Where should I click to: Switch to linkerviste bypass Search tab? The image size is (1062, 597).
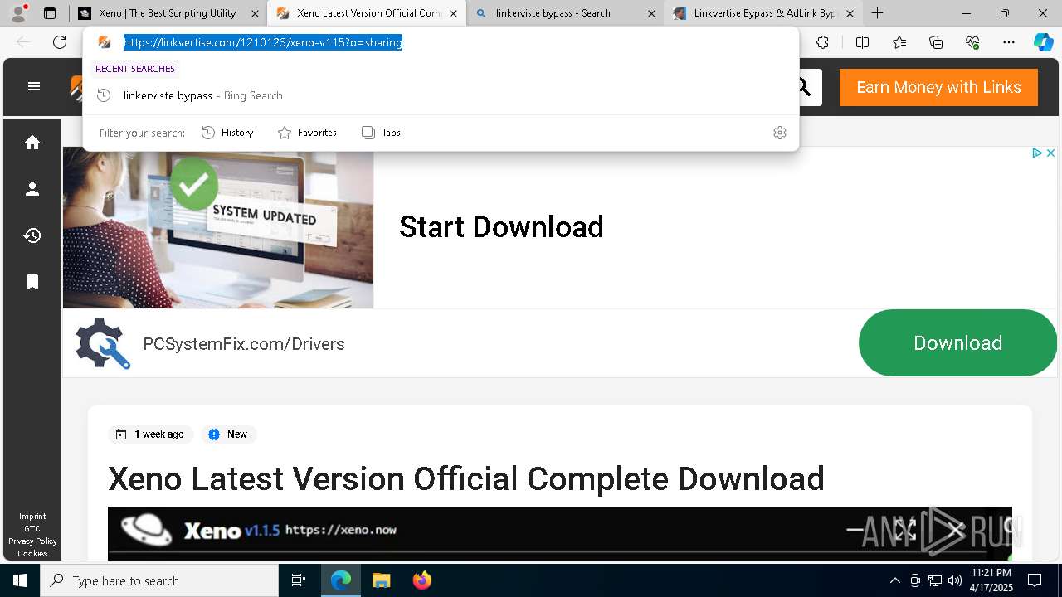pos(564,13)
